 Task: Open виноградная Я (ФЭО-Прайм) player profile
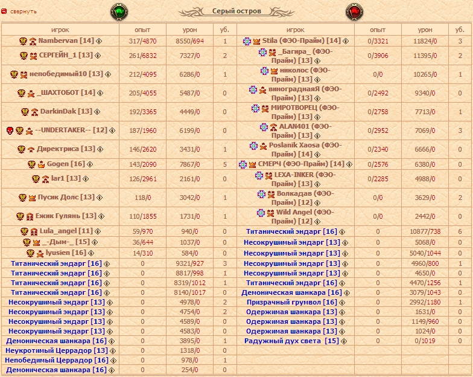[305, 93]
